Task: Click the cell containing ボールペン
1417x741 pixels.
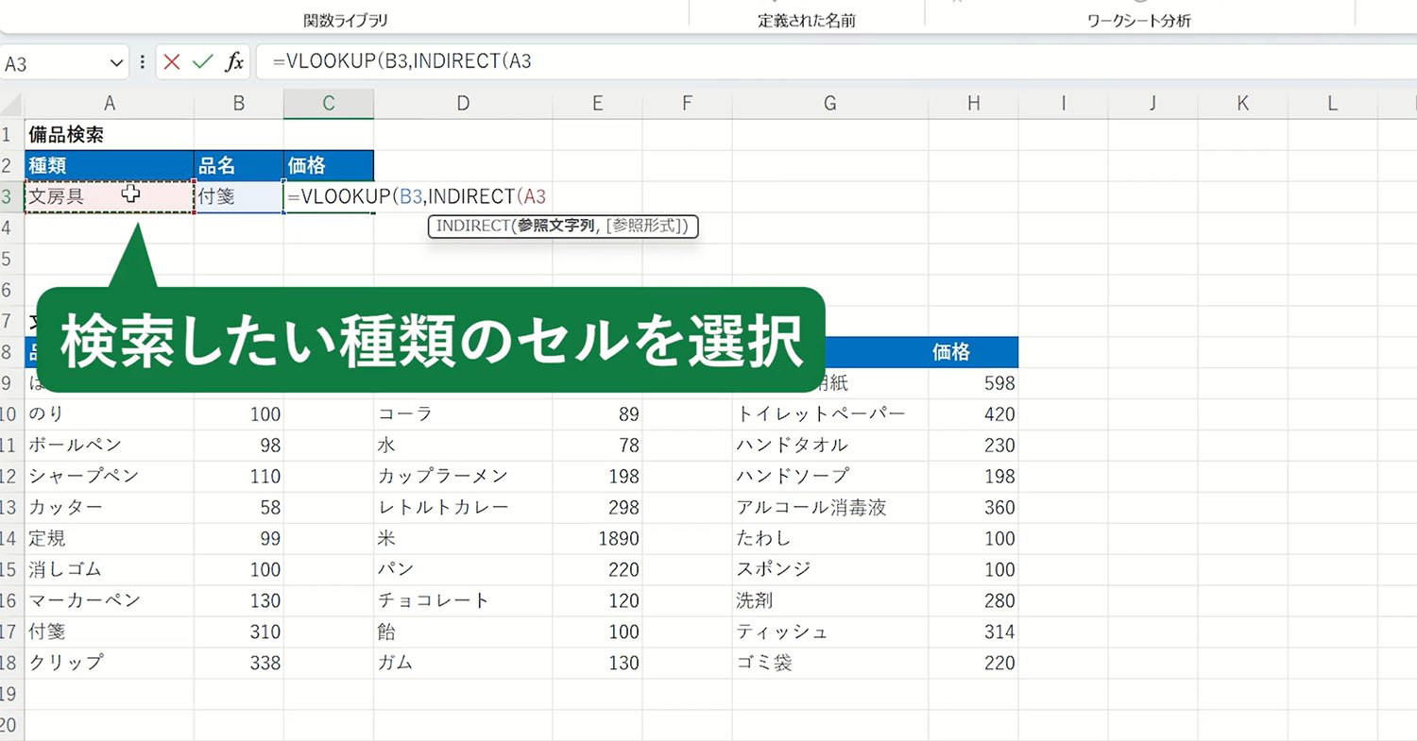Action: tap(110, 445)
